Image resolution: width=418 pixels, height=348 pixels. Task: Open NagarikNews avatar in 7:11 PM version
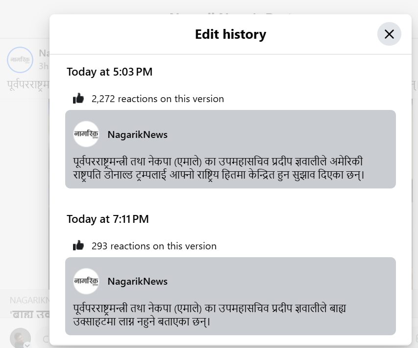point(86,281)
